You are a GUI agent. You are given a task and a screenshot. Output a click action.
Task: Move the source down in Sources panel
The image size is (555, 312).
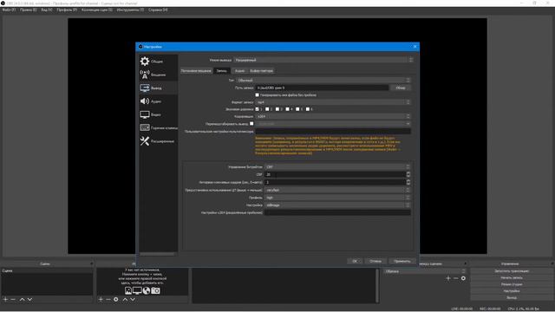pyautogui.click(x=133, y=299)
